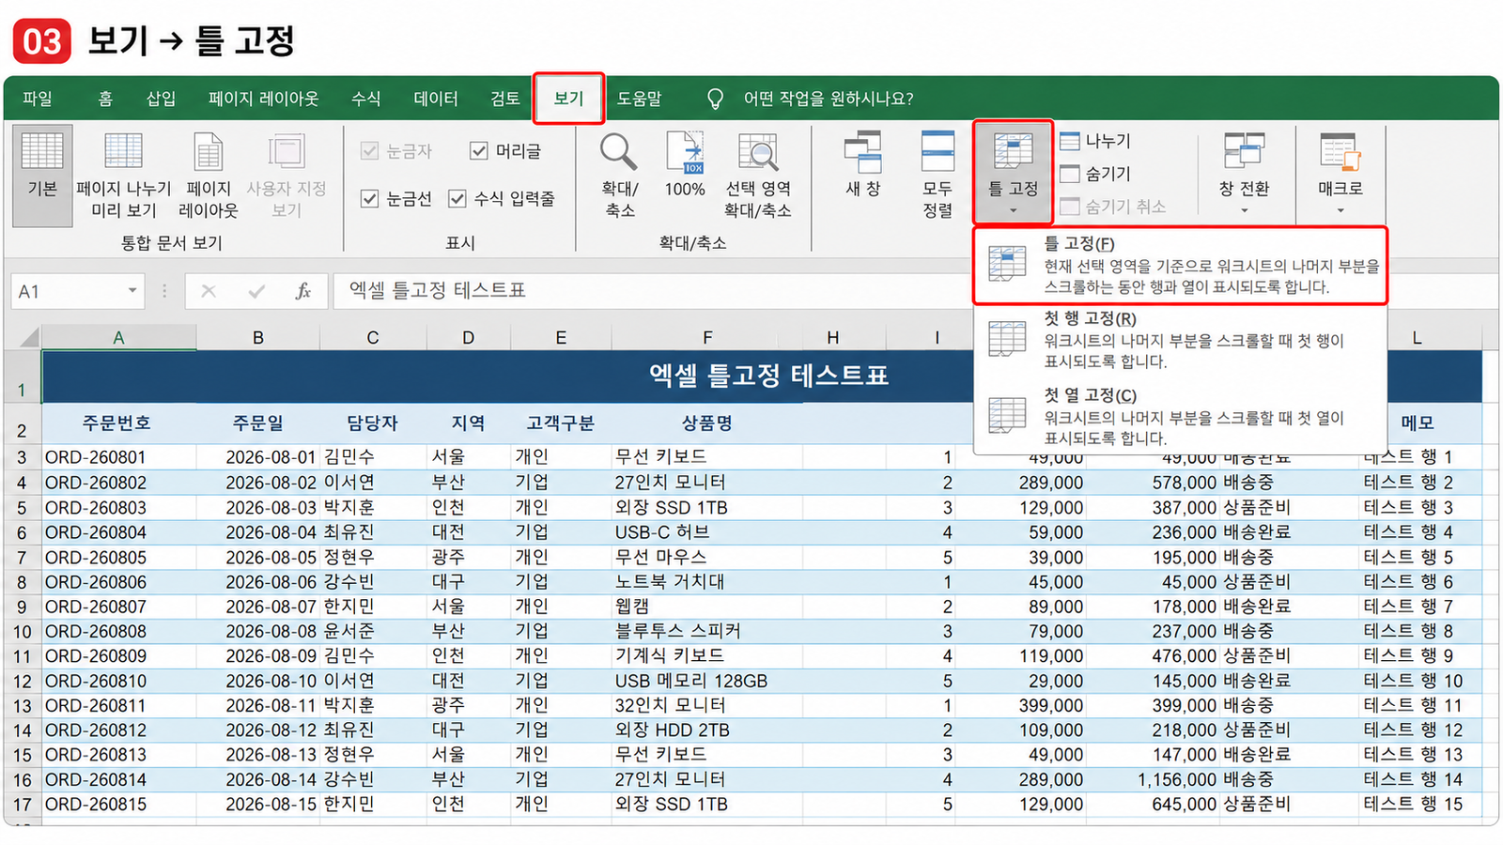Screen dimensions: 1503x845
Task: Switch to the 수식 tab
Action: pos(365,99)
